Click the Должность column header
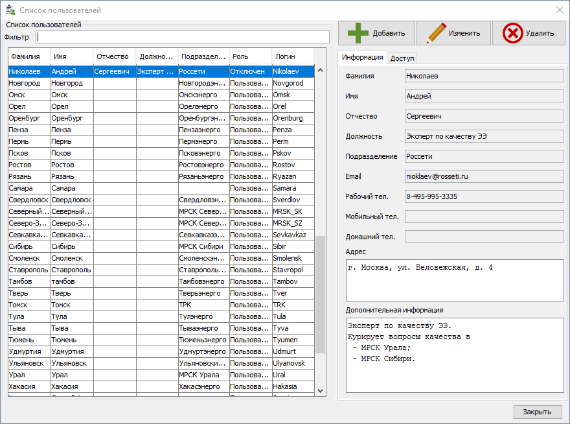 157,56
